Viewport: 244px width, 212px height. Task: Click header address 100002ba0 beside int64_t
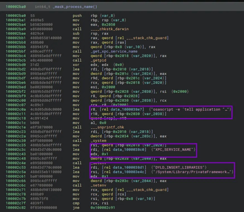click(x=16, y=7)
